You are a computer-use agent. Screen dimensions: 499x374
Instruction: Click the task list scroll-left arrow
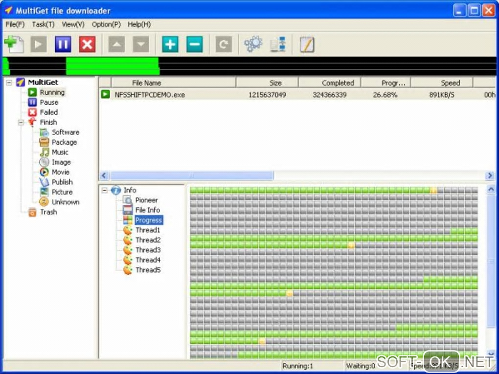click(104, 176)
